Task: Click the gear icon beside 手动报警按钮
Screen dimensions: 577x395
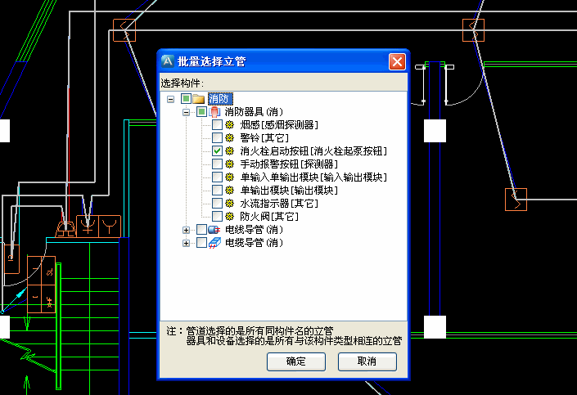Action: [230, 164]
